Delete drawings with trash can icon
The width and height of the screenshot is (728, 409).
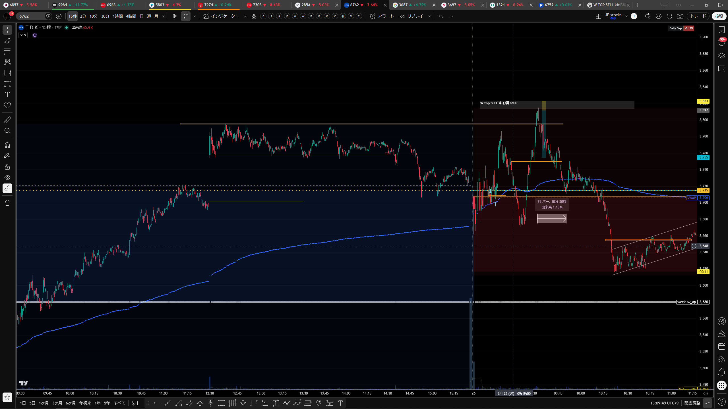coord(7,203)
